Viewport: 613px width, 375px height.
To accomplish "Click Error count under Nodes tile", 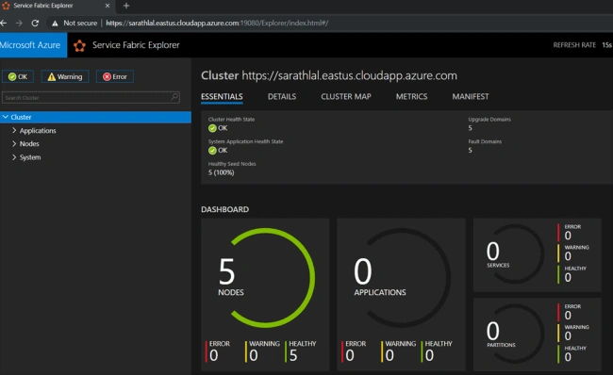I will [213, 355].
